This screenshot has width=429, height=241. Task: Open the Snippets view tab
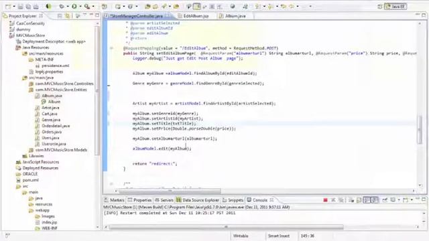tap(233, 200)
